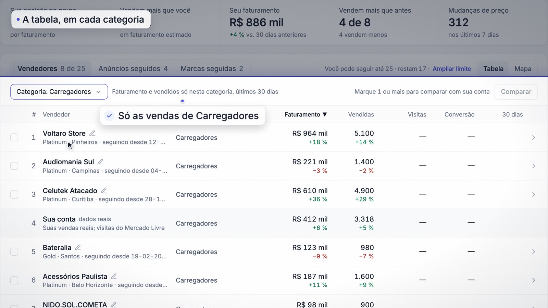Expand the Celutek Atacado row arrow

click(x=533, y=194)
